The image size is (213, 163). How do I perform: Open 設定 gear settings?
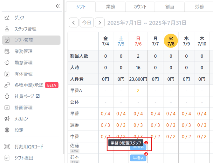coord(7,130)
